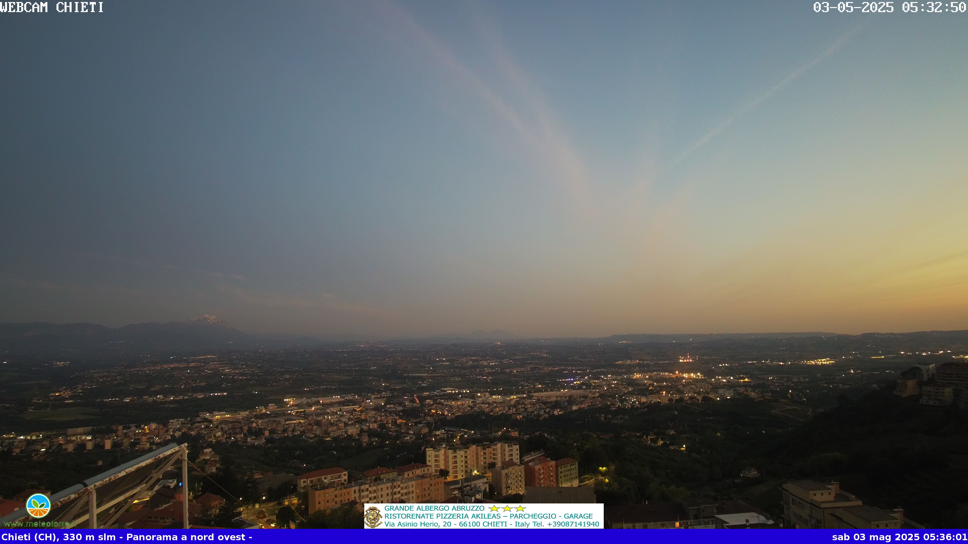Click the RISTORENATE PIZZERIA AKILEAS line

pos(489,516)
